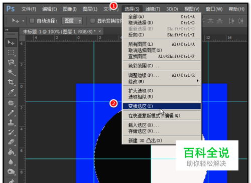Screen dimensions: 251x183
Task: Choose 查找图层 menu entry
Action: (162, 56)
